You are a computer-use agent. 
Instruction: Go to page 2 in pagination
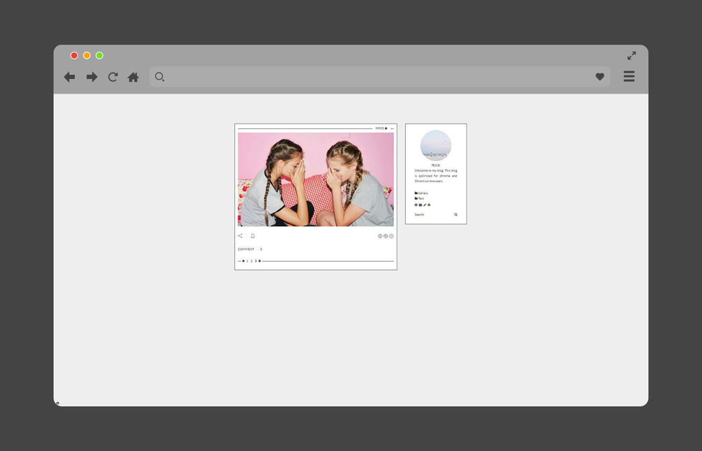(251, 261)
